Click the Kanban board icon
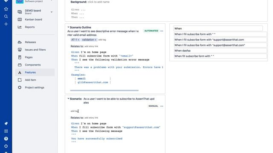 [20, 20]
